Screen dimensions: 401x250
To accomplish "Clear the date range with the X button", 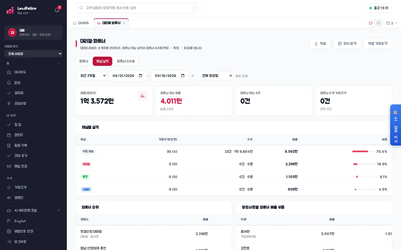I will tap(192, 76).
